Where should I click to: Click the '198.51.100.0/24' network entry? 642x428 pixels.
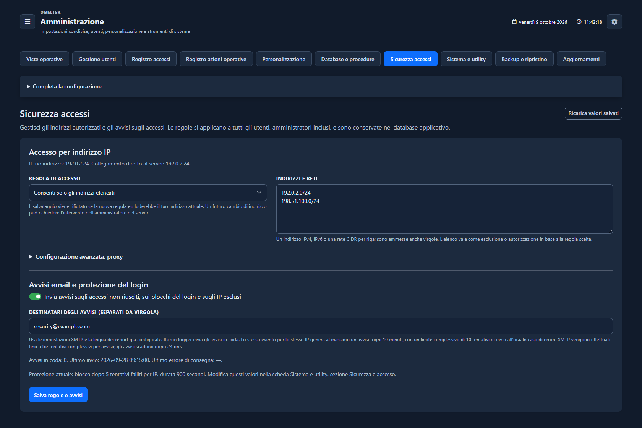coord(300,201)
